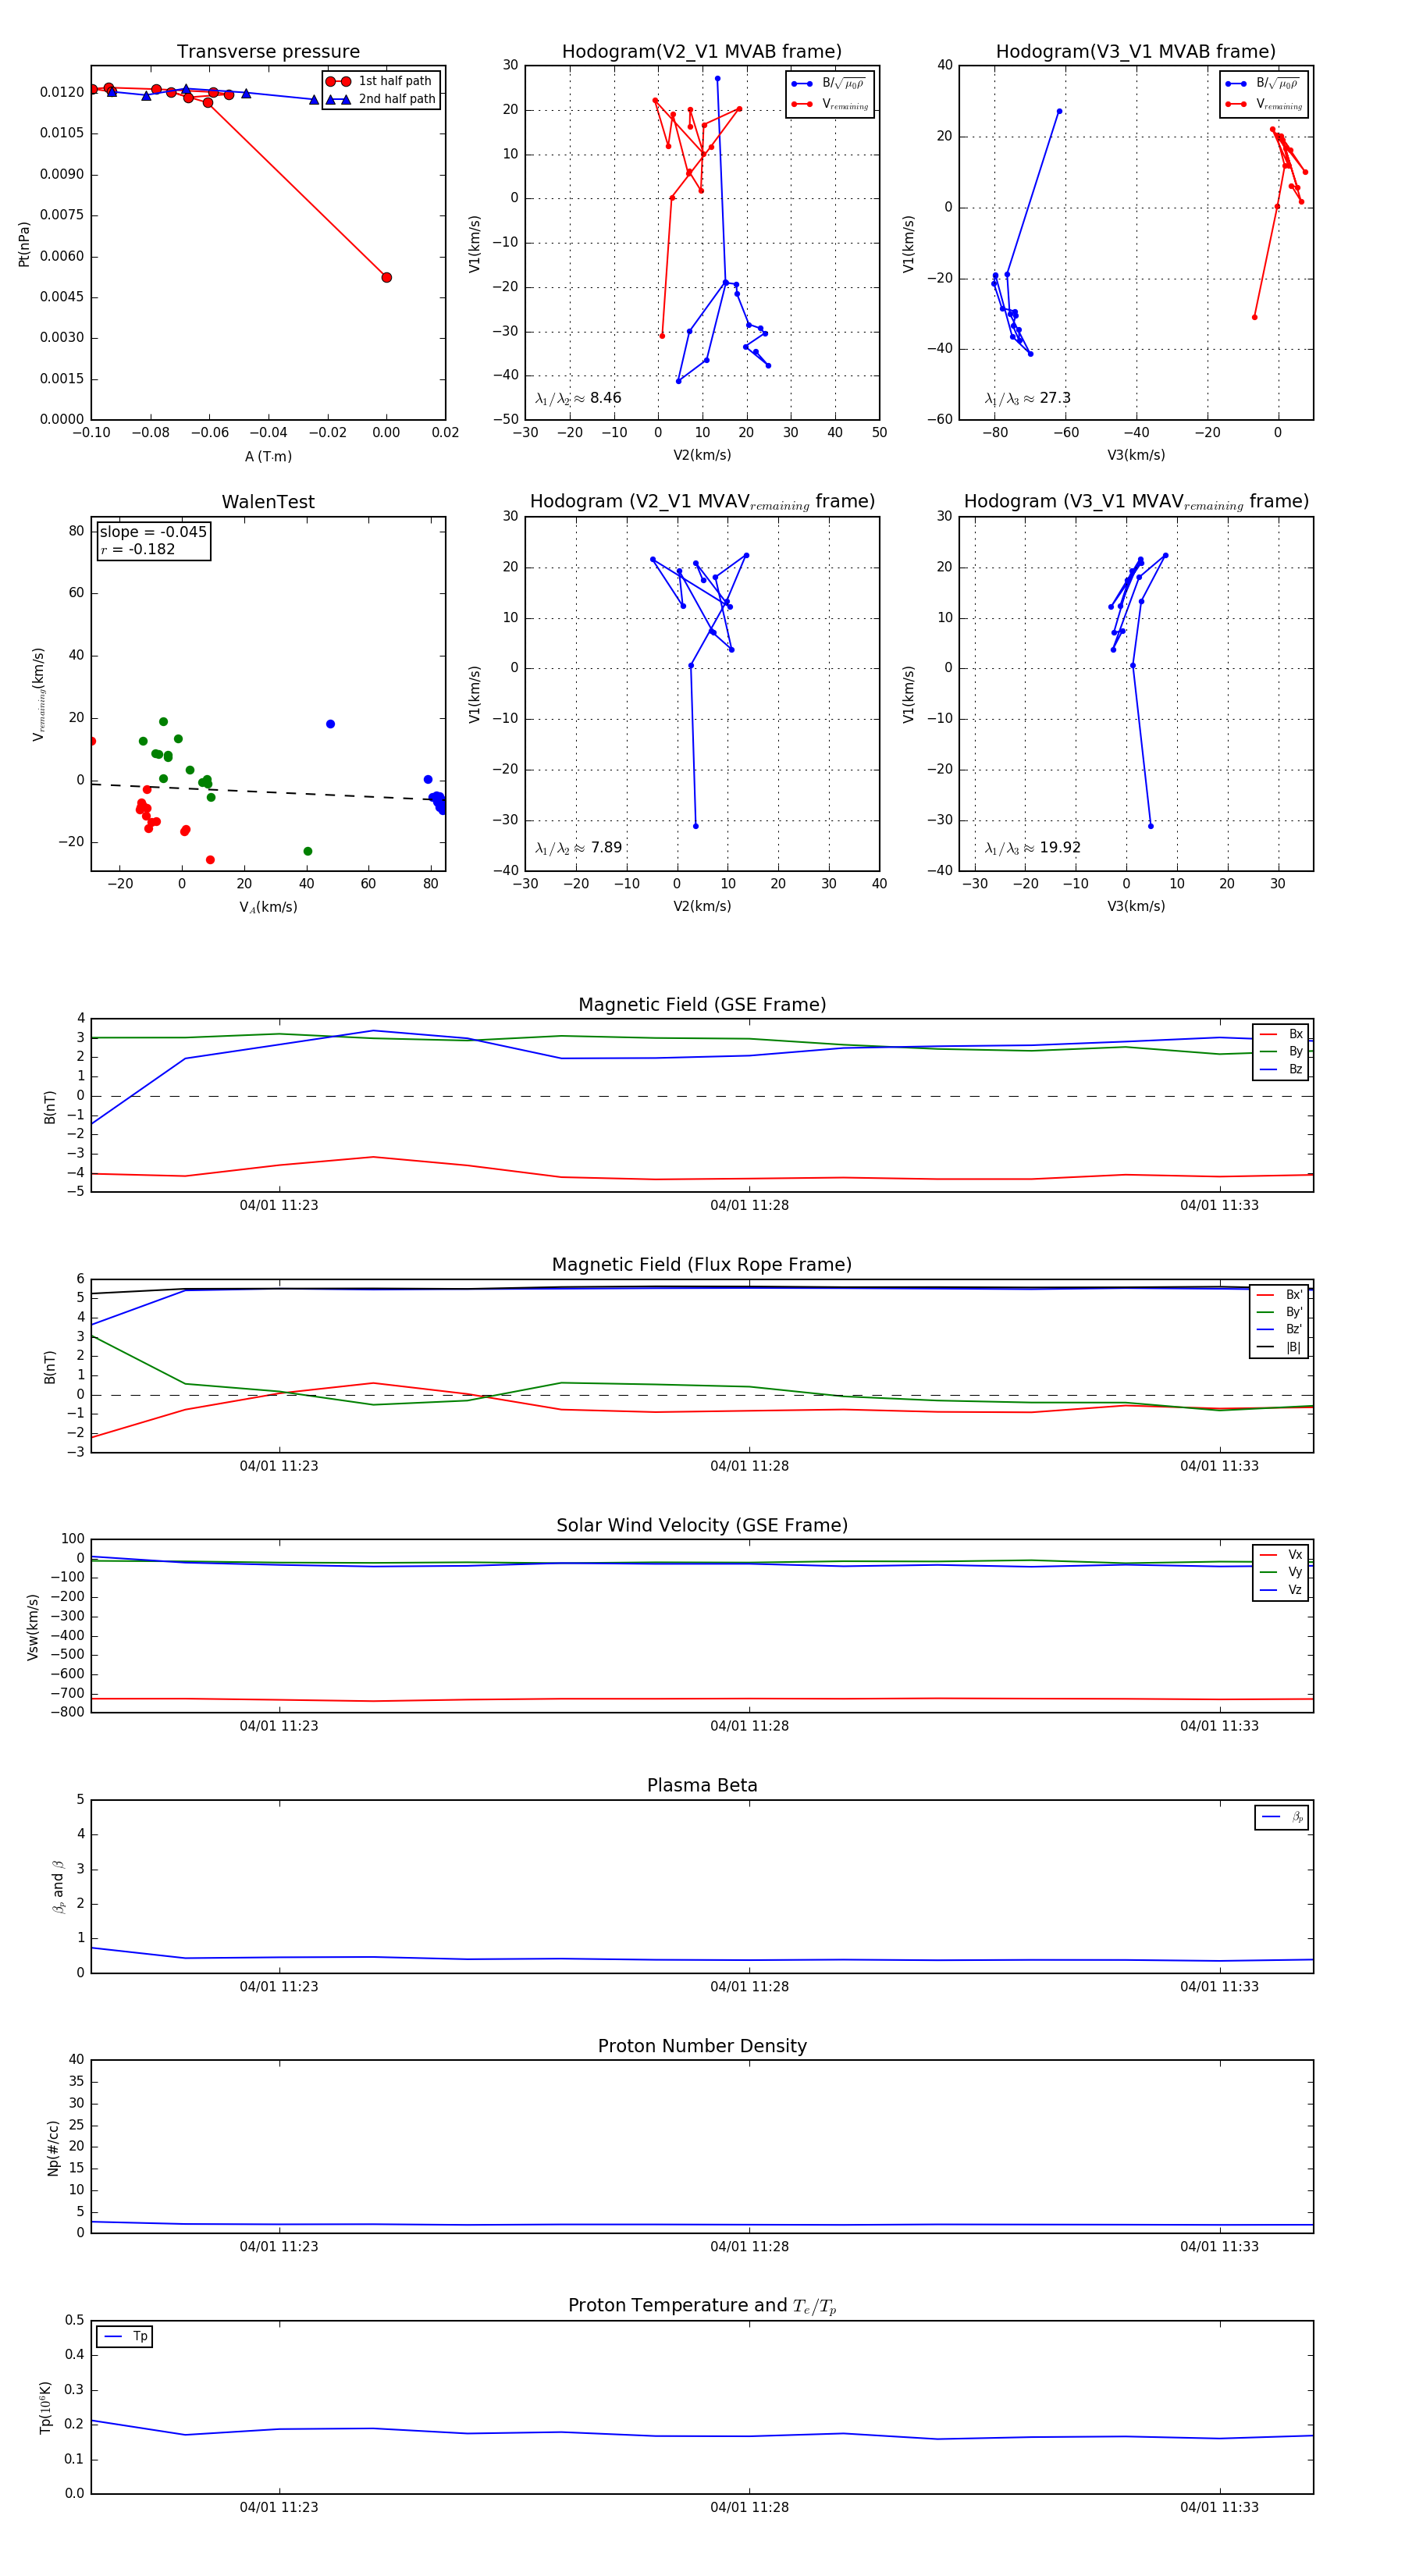The width and height of the screenshot is (1405, 2576).
Task: Click the 'Proton Temperature and Te/Tp' title
Action: [702, 2306]
